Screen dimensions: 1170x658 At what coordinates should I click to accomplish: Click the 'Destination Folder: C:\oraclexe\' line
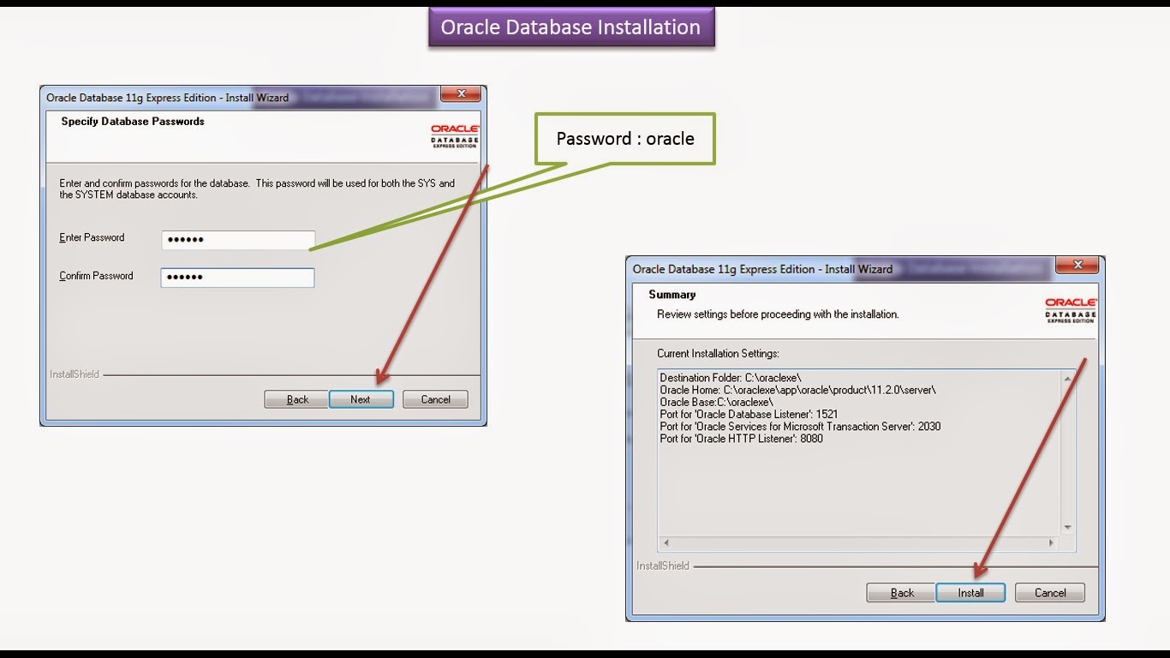point(731,378)
